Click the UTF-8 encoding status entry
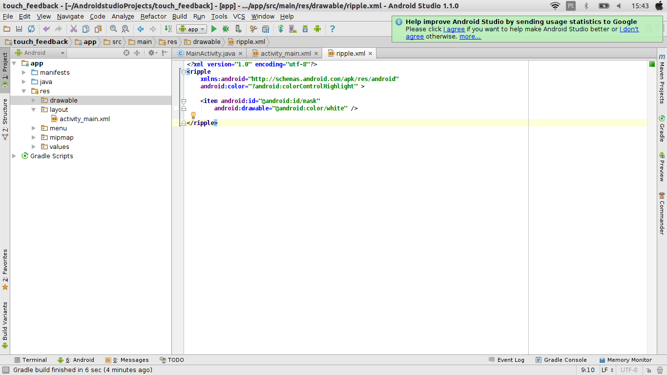 point(629,370)
